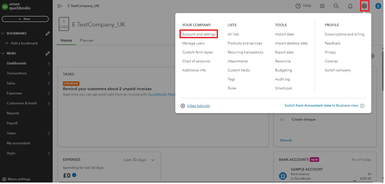Edit bookmarks with pencil icon
Screen dimensions: 385x184
pos(48,34)
